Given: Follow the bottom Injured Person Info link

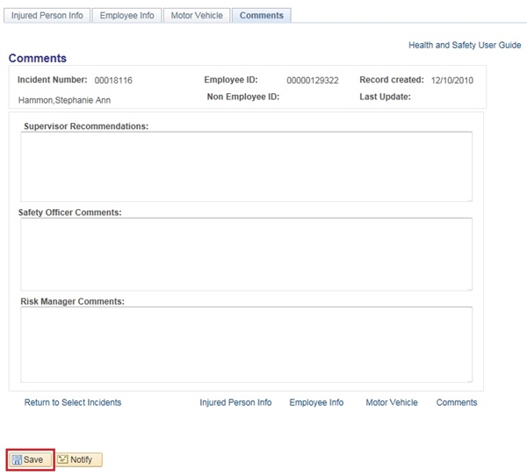Looking at the screenshot, I should (x=235, y=402).
